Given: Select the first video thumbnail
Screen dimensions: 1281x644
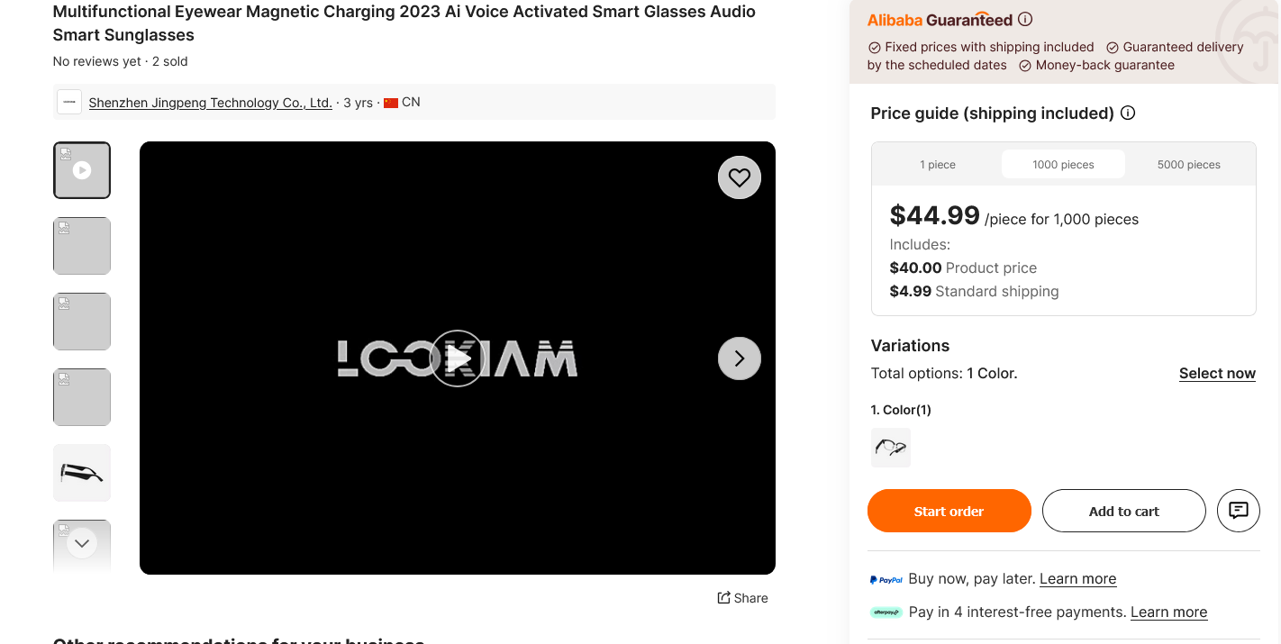Looking at the screenshot, I should pos(82,170).
